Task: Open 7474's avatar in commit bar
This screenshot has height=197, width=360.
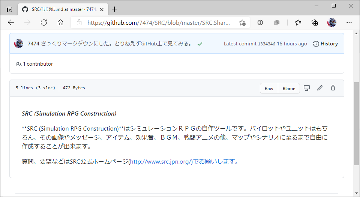Action: pos(19,44)
